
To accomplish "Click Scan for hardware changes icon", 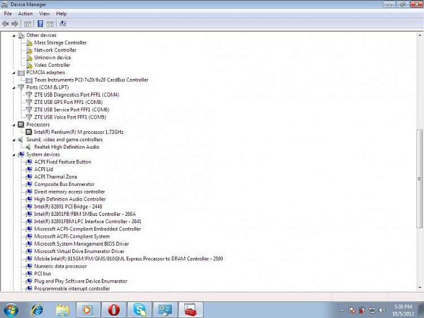I will point(63,24).
